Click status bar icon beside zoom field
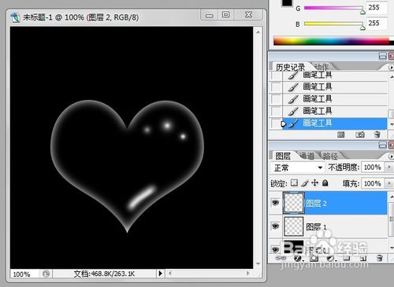 click(x=46, y=274)
